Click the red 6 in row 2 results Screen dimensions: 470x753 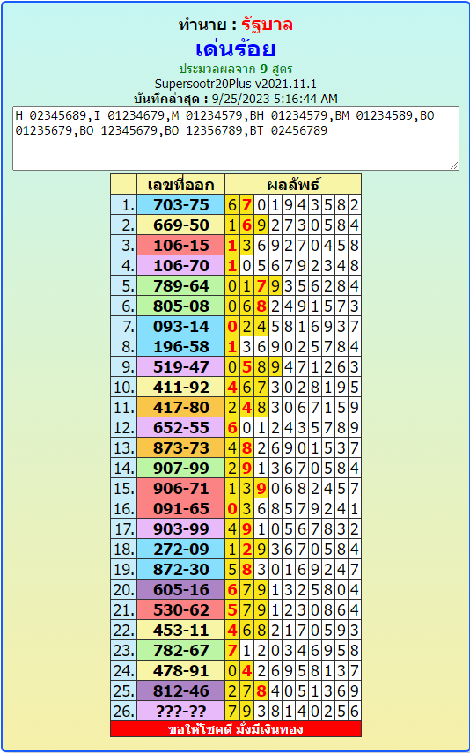coord(246,225)
